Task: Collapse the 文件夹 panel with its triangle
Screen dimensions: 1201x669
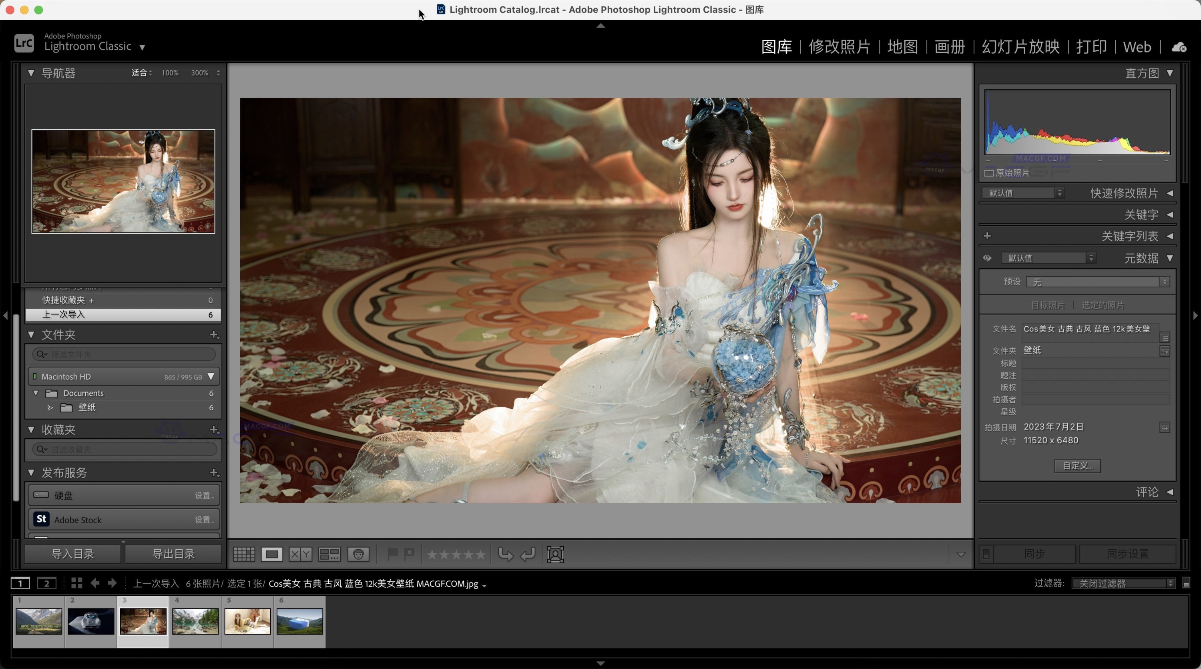Action: click(31, 335)
